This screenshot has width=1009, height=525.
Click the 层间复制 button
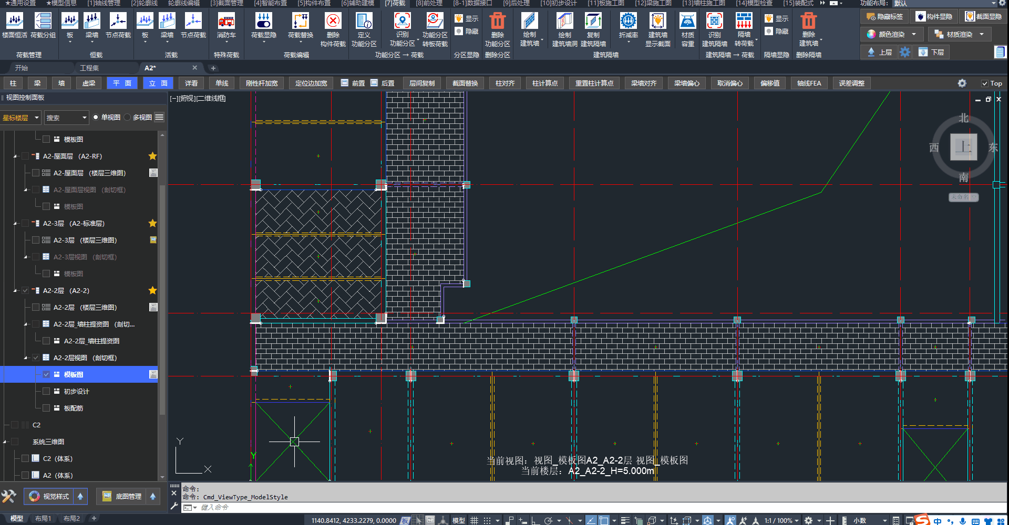click(x=422, y=83)
